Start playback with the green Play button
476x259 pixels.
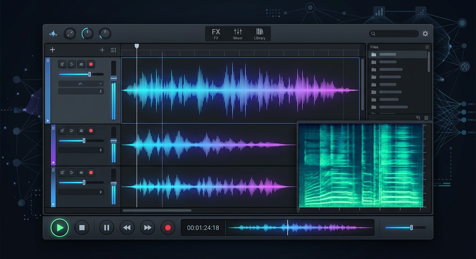click(60, 228)
